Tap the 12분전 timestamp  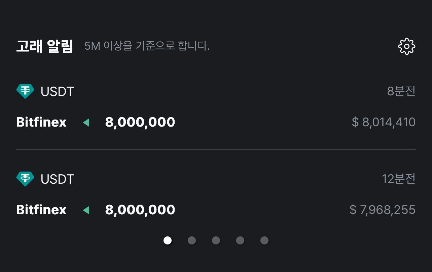(x=399, y=179)
